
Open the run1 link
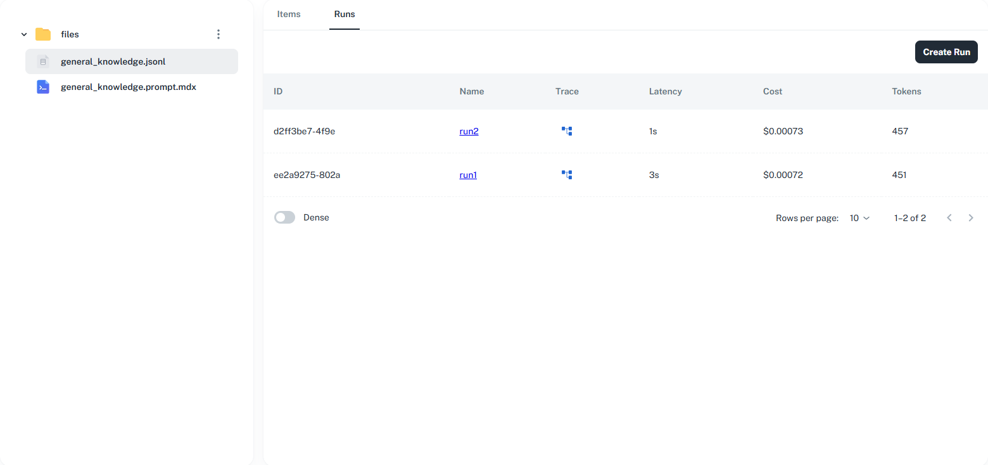468,175
